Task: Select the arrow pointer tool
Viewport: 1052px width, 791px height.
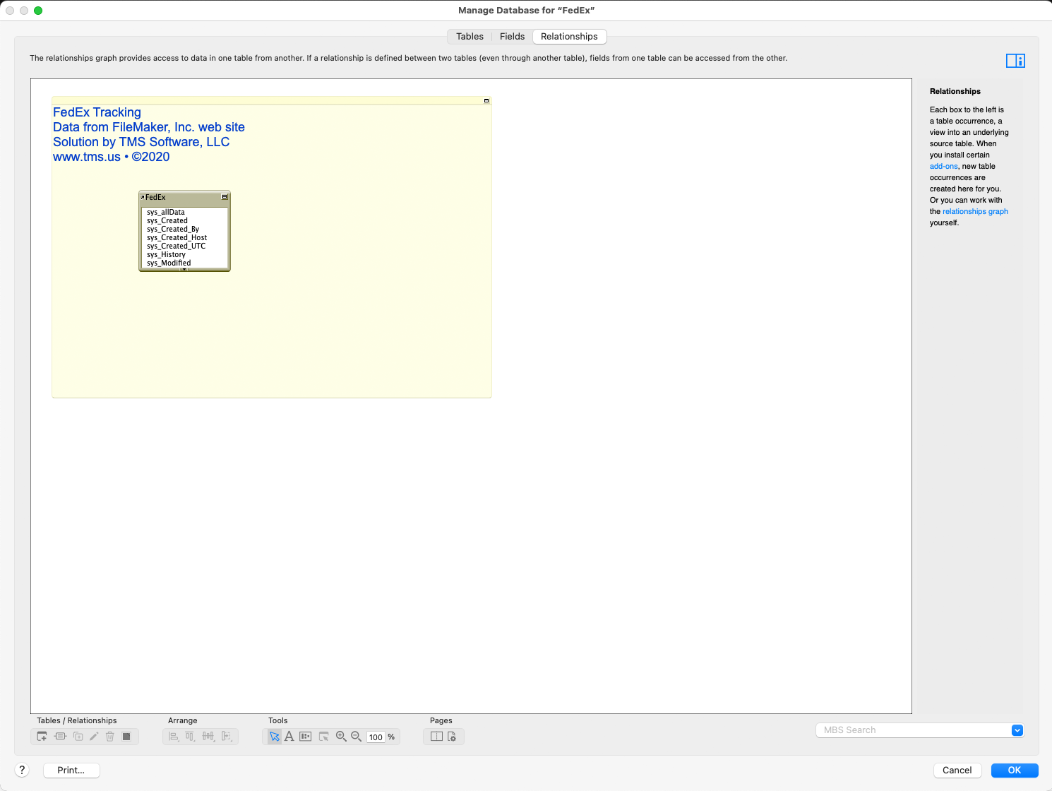Action: click(x=275, y=737)
